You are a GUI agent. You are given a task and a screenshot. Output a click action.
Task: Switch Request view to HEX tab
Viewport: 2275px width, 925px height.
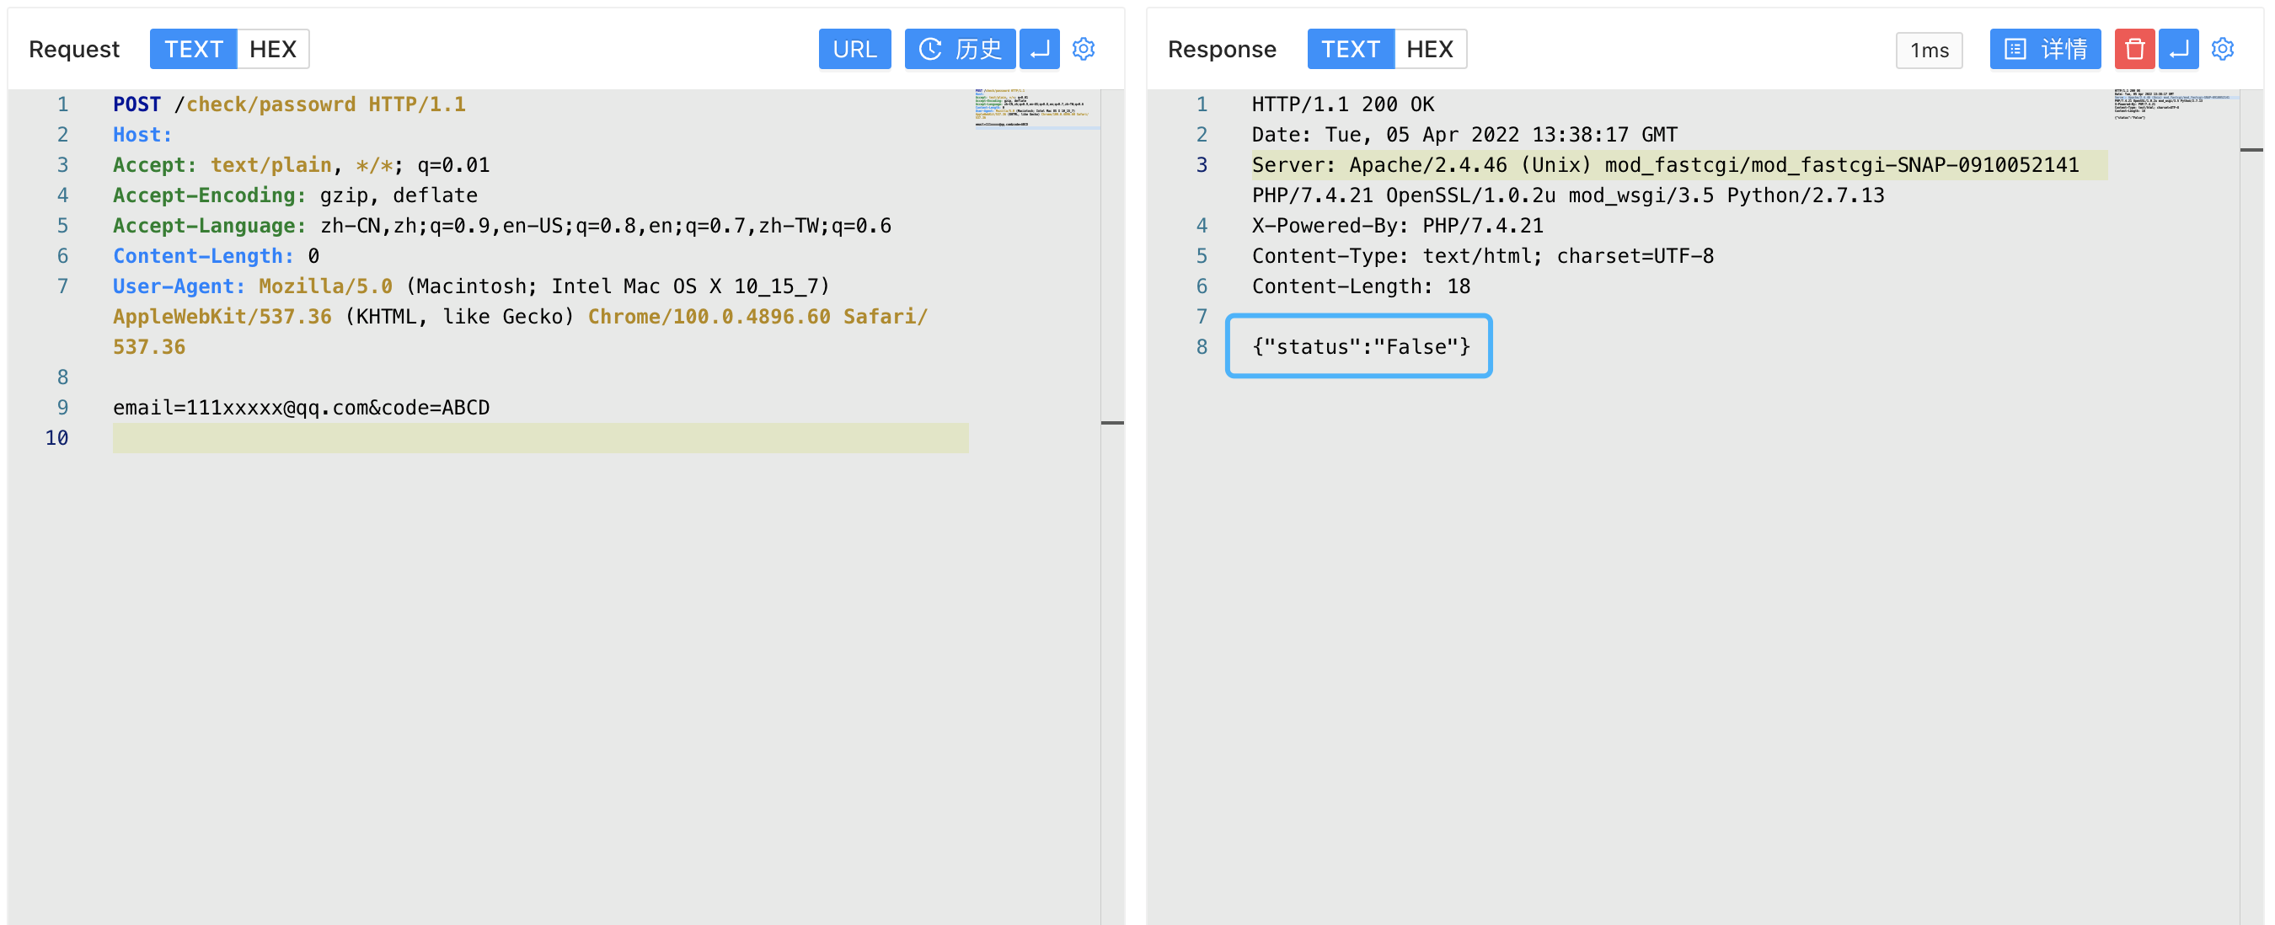273,50
